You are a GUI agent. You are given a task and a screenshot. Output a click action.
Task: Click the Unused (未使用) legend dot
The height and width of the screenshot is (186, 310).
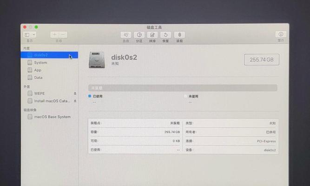click(185, 96)
